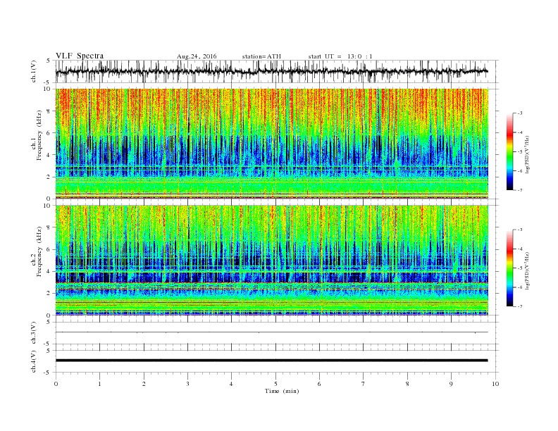Click the ch.1 colorbar "-3" tick label
This screenshot has height=431, width=558.
[520, 113]
